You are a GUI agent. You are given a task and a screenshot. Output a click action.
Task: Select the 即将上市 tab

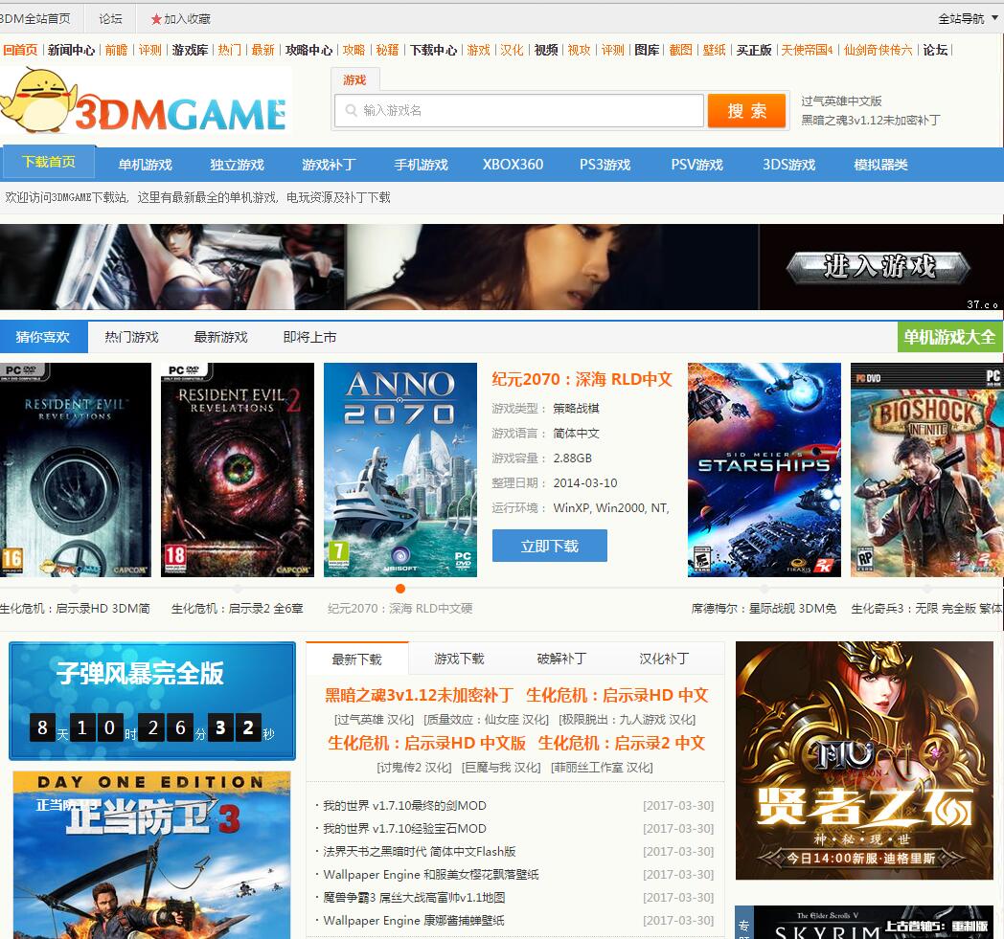[x=309, y=337]
